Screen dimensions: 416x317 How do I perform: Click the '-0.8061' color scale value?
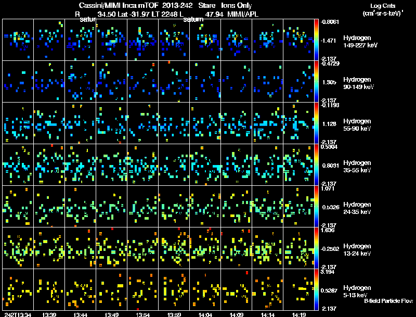[x=330, y=22]
